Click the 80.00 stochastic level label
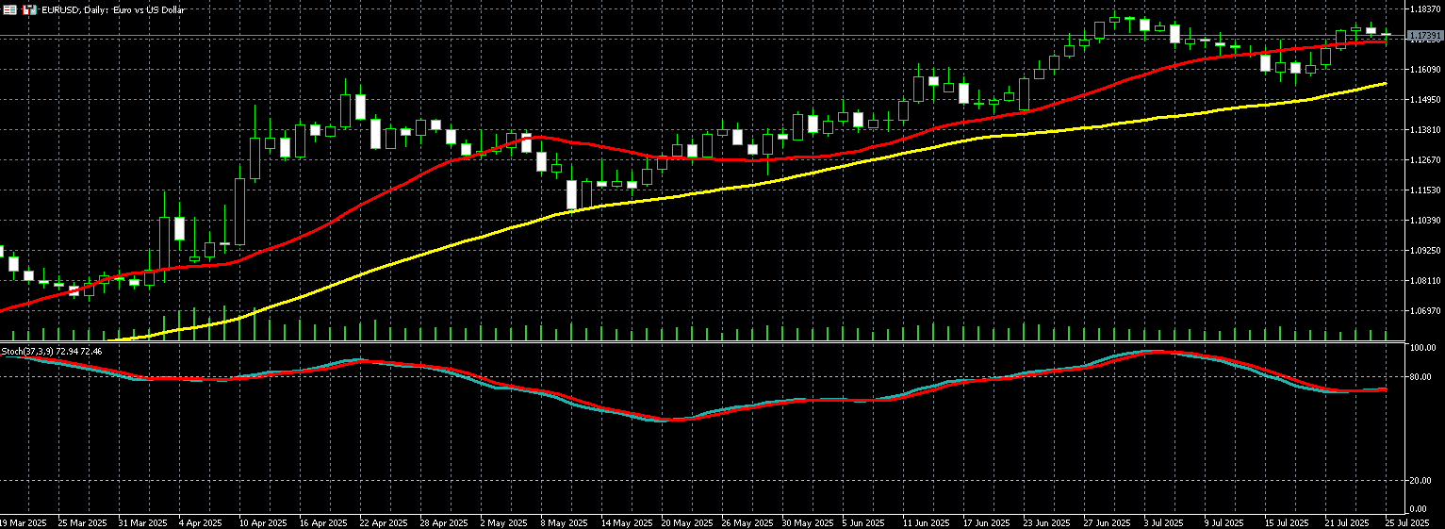Image resolution: width=1445 pixels, height=529 pixels. 1420,377
